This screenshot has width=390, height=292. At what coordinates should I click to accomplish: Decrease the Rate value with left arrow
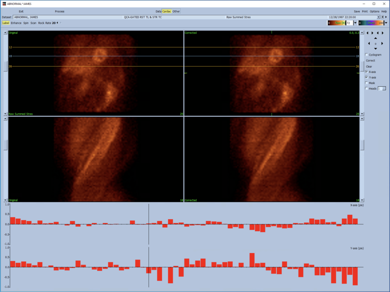[x=58, y=23]
